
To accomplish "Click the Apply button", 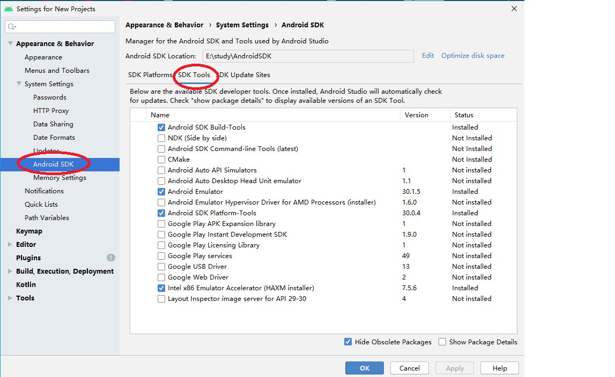I will tap(455, 368).
